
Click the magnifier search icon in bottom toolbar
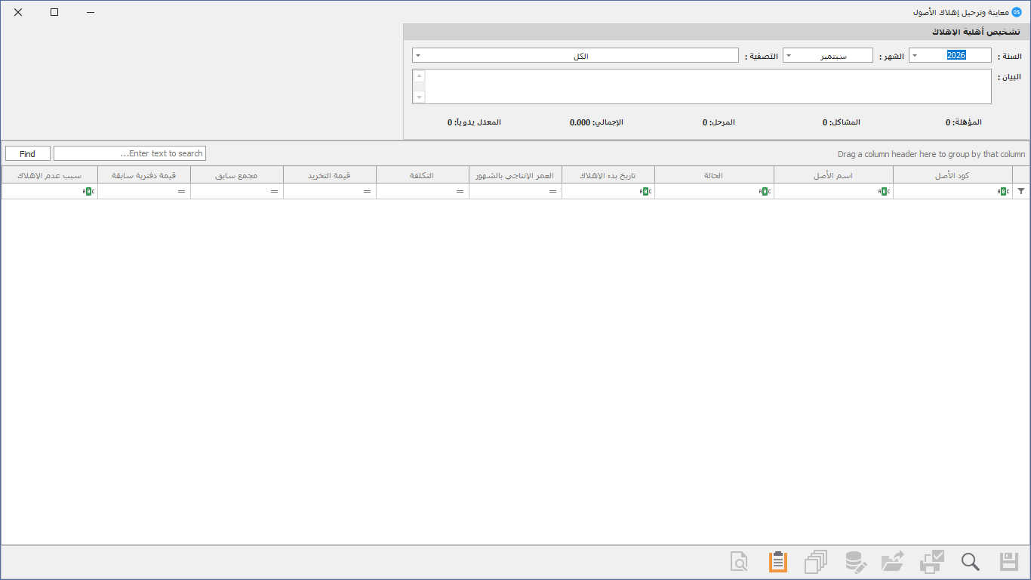(x=971, y=562)
